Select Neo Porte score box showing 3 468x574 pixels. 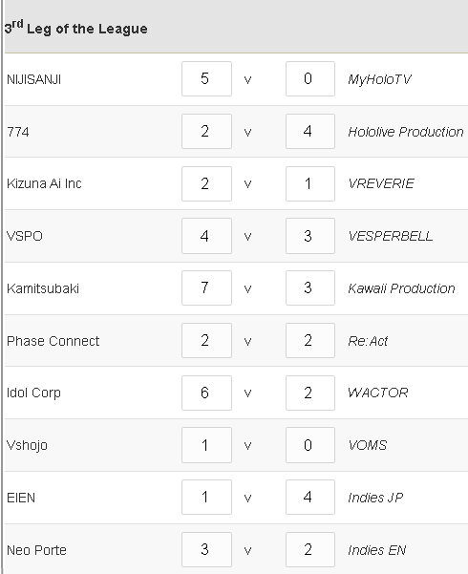(x=206, y=549)
